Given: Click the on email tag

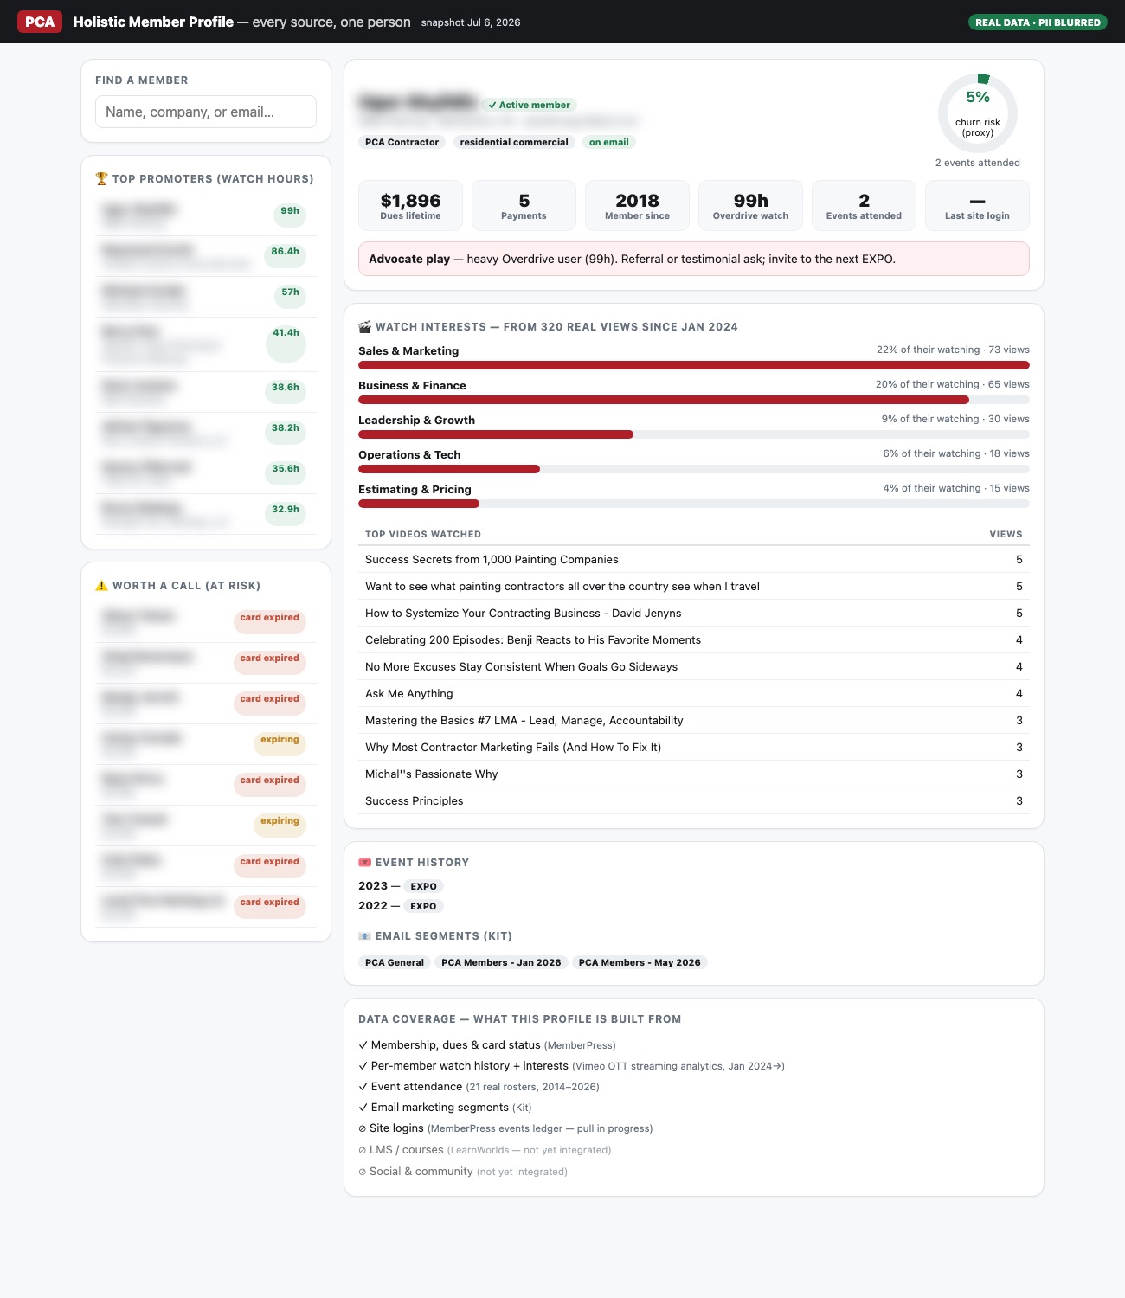Looking at the screenshot, I should pyautogui.click(x=609, y=142).
